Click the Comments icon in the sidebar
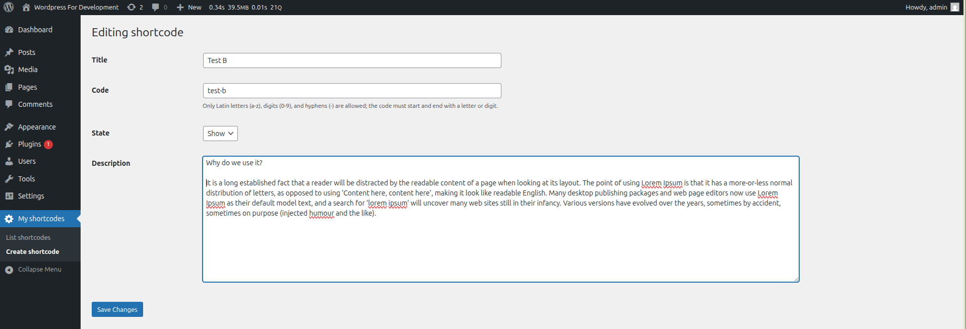966x329 pixels. point(9,104)
